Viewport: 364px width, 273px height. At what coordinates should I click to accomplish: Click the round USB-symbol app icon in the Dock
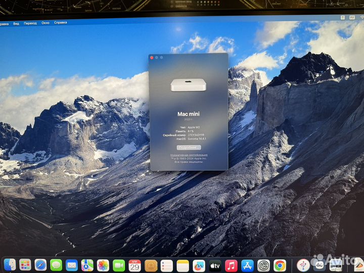click(303, 265)
